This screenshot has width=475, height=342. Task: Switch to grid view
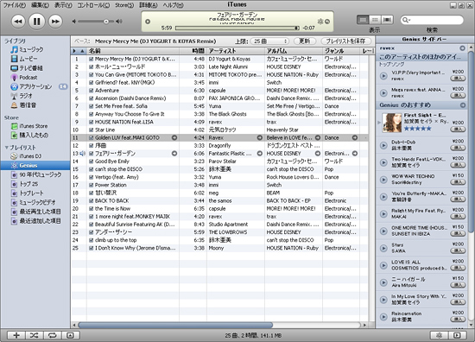pyautogui.click(x=375, y=20)
